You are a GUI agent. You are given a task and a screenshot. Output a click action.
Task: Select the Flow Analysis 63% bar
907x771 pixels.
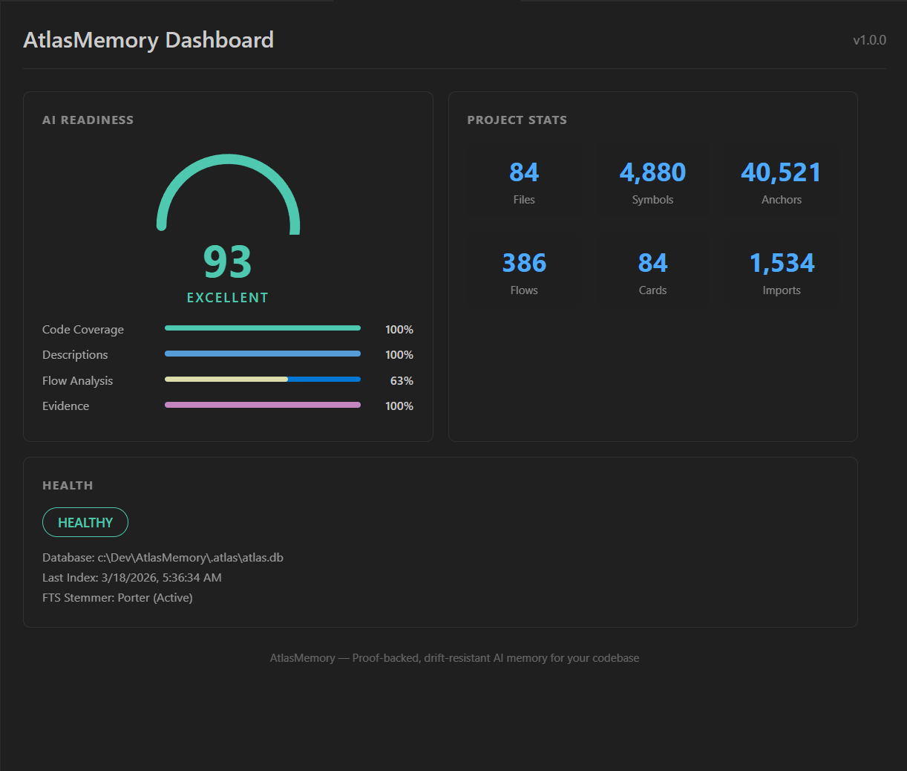coord(262,380)
